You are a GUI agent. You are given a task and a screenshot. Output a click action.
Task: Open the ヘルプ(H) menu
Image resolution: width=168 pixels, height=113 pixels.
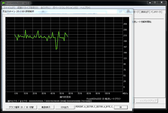click(x=85, y=8)
